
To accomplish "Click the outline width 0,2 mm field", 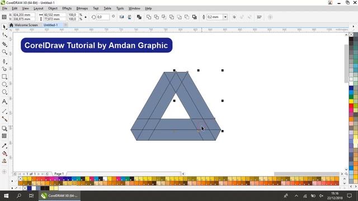I will click(214, 17).
